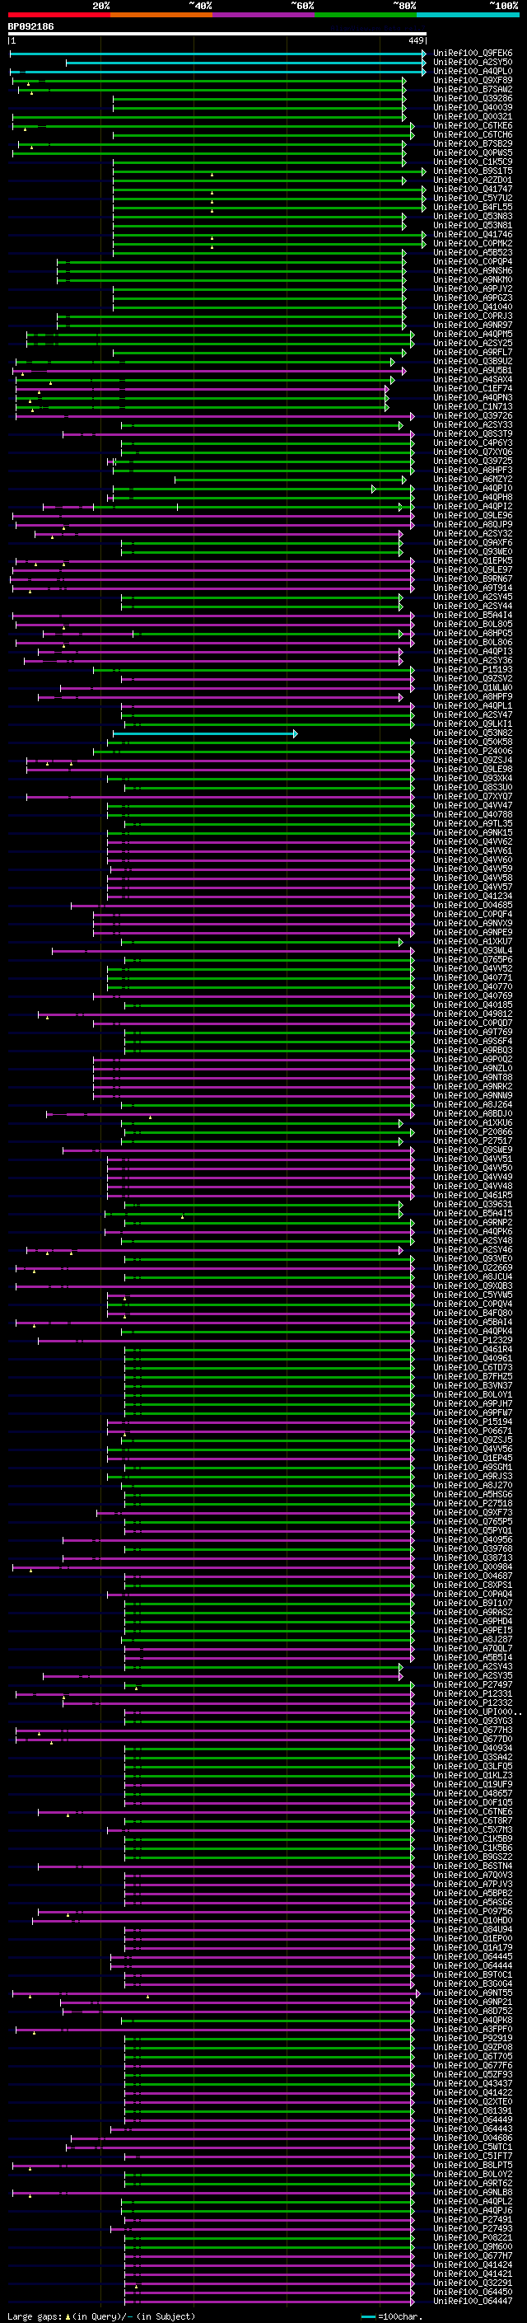Select the UniRef100_Q40039 label

pos(472,107)
